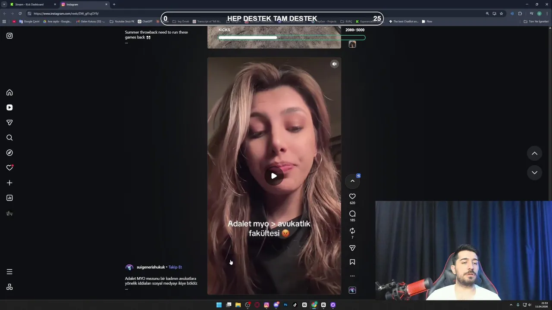Open the three-dot more options on reel
Image resolution: width=552 pixels, height=310 pixels.
coord(352,276)
